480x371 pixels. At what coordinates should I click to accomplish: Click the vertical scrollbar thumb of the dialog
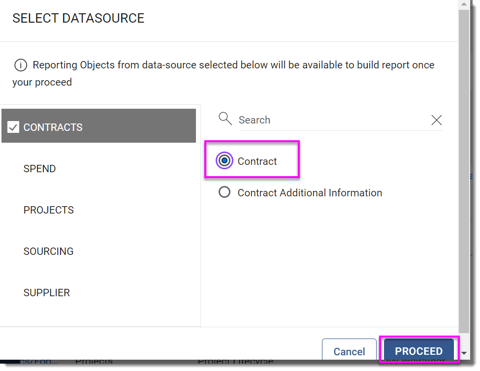[464, 171]
